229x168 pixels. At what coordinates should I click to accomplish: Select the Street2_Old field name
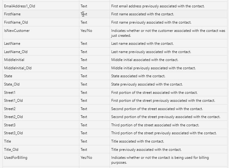click(13, 117)
